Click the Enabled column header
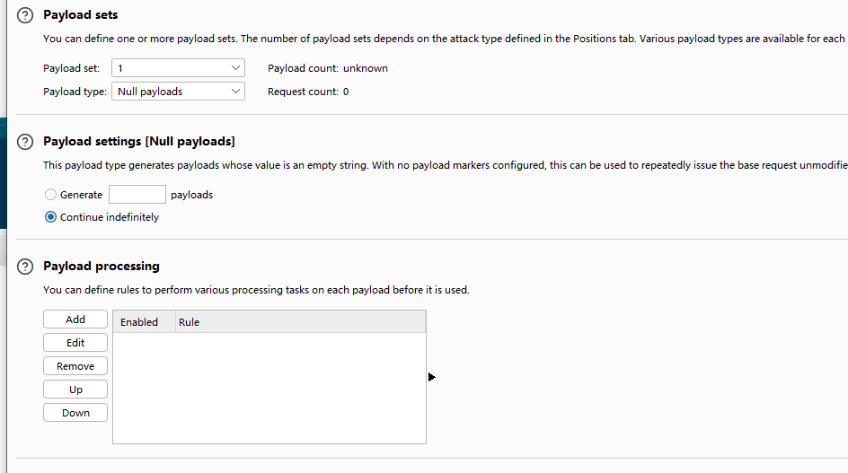The height and width of the screenshot is (473, 848). click(139, 322)
